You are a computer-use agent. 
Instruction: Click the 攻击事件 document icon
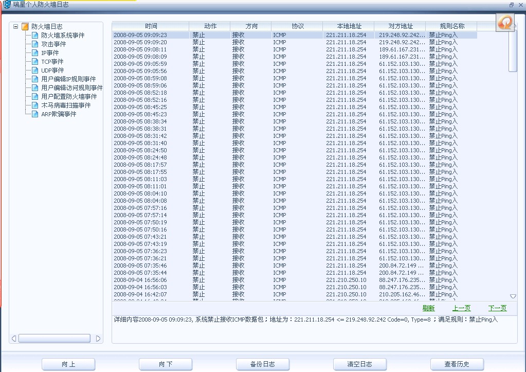coord(35,44)
